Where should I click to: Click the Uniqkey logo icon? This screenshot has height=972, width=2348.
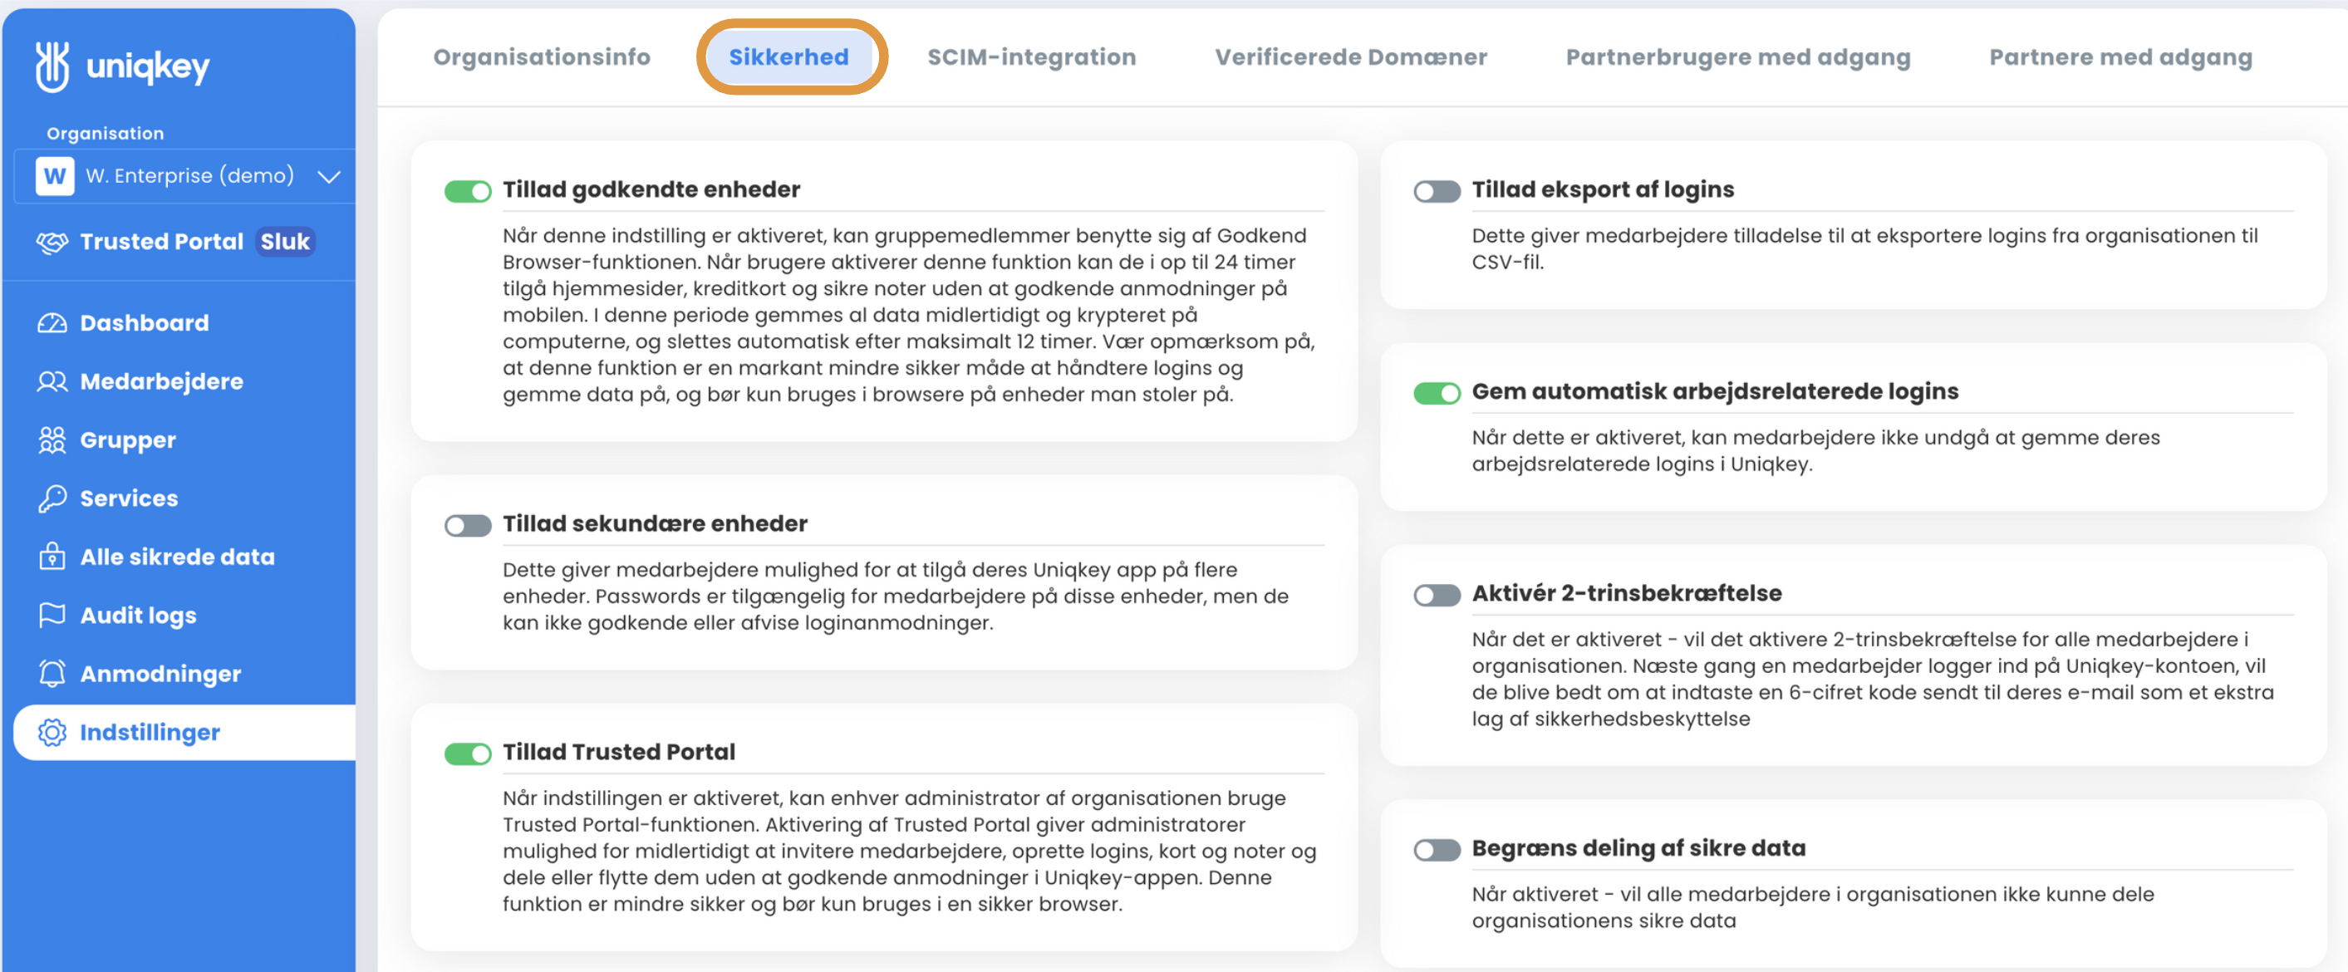(x=52, y=66)
